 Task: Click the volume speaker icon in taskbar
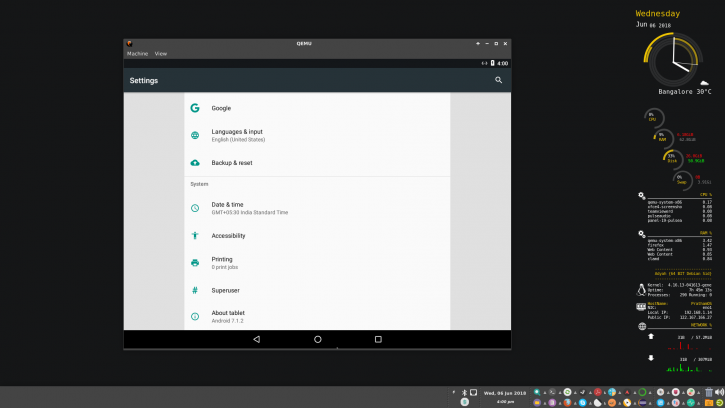718,392
